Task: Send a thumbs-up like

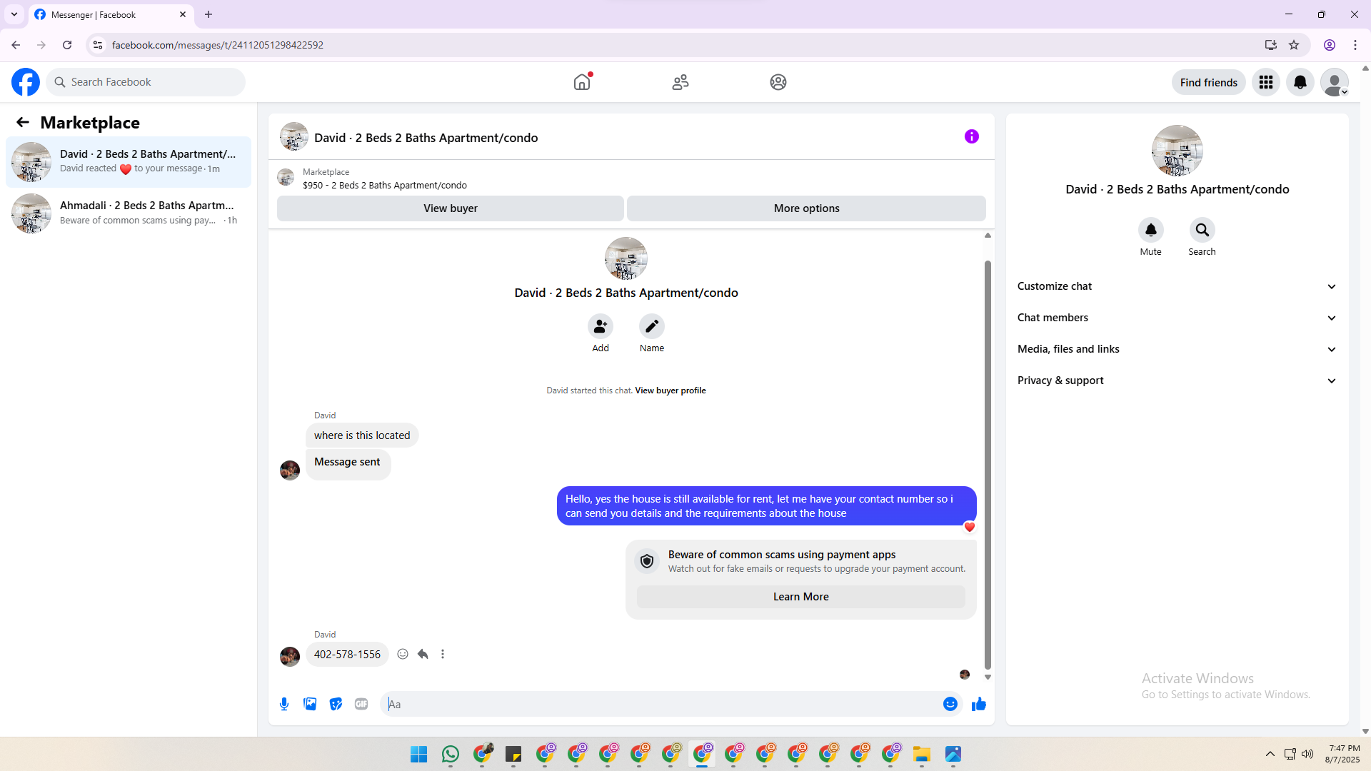Action: pos(979,704)
